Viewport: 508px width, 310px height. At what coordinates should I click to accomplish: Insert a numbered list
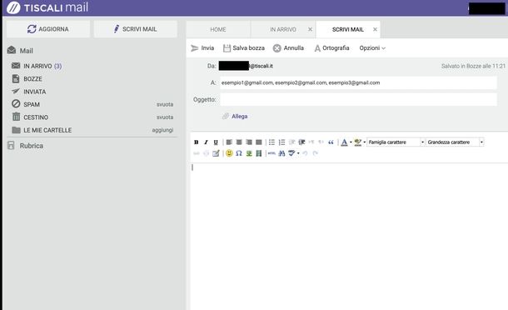point(281,142)
